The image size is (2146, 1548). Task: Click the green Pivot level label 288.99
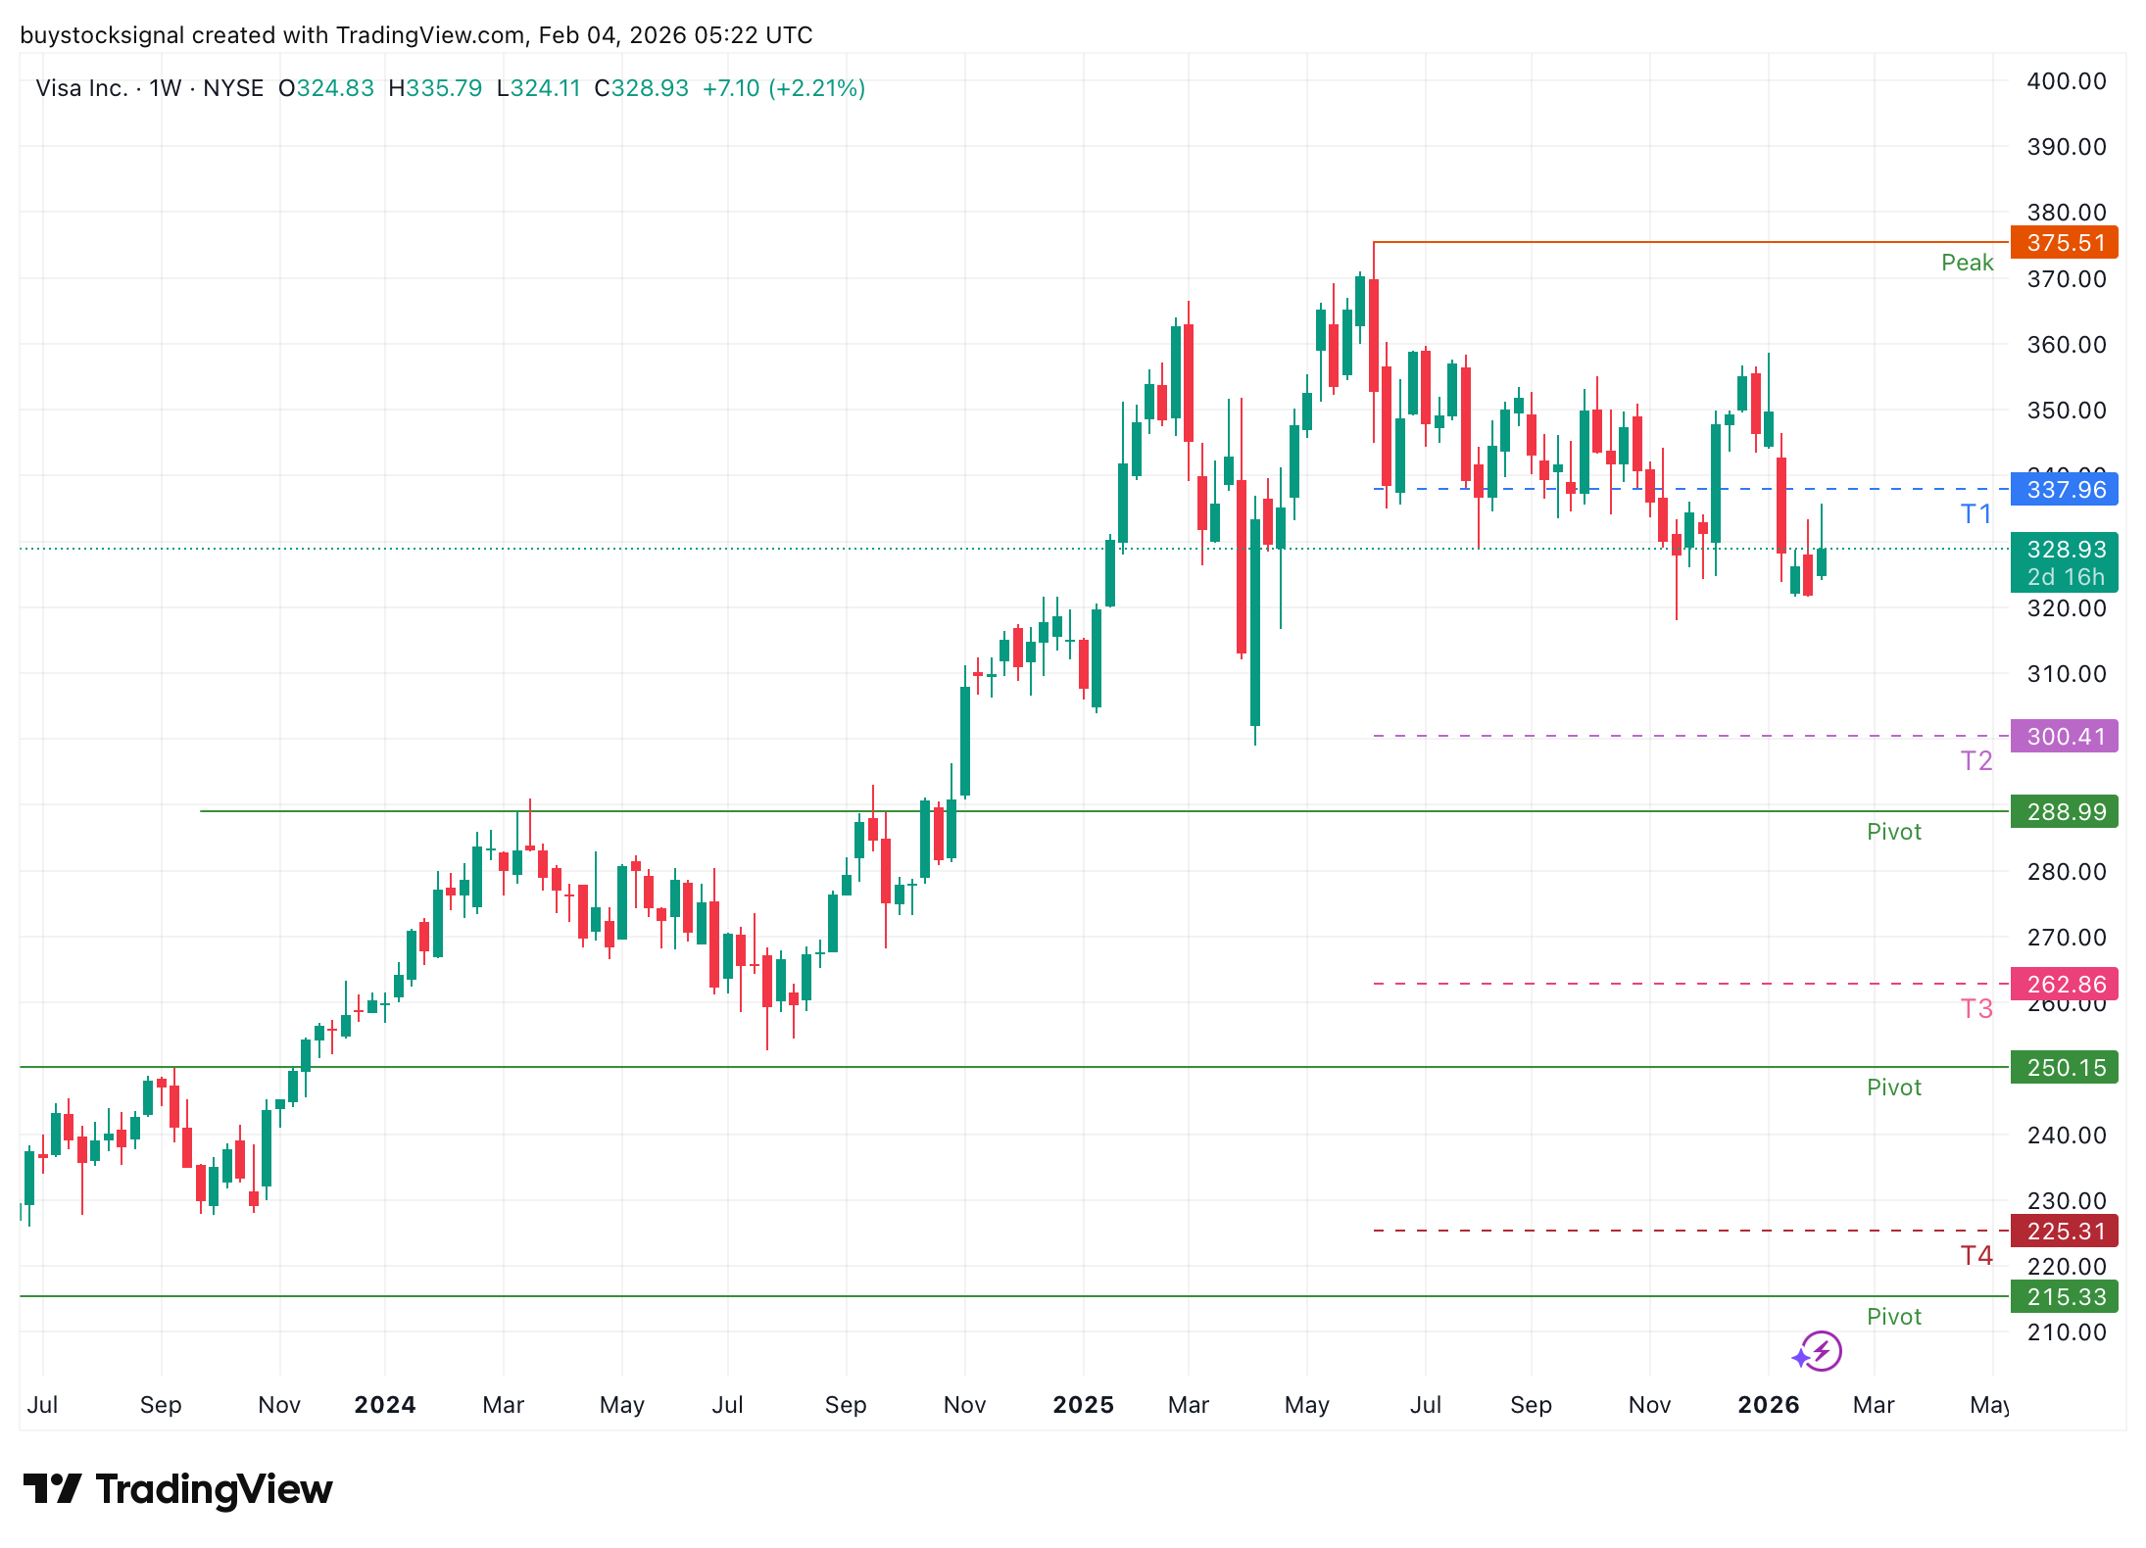2064,812
